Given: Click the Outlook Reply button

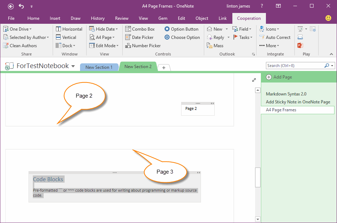Looking at the screenshot, I should [x=215, y=37].
